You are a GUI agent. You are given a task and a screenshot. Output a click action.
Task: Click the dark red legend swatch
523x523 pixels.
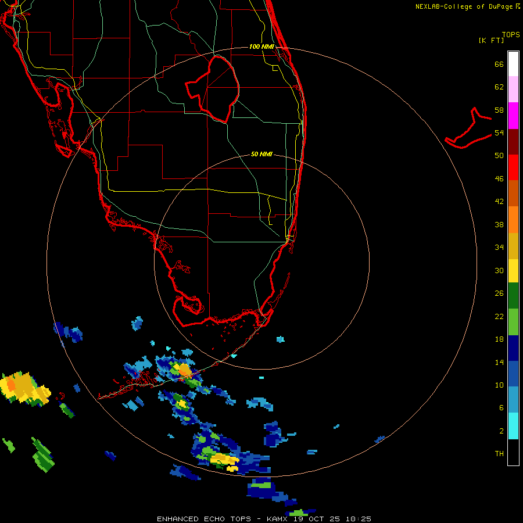[513, 141]
